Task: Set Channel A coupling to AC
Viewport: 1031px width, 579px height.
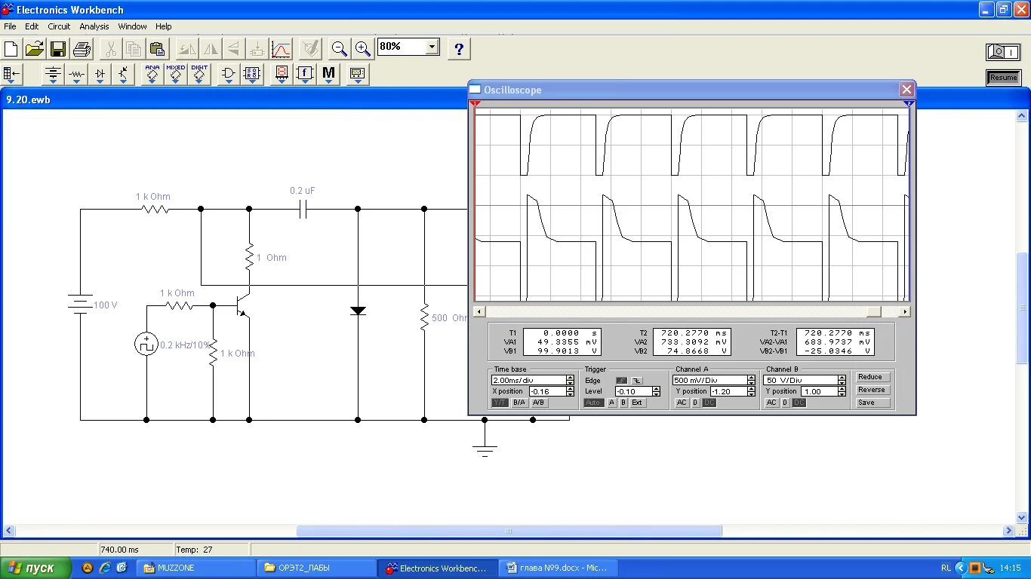Action: (x=682, y=403)
